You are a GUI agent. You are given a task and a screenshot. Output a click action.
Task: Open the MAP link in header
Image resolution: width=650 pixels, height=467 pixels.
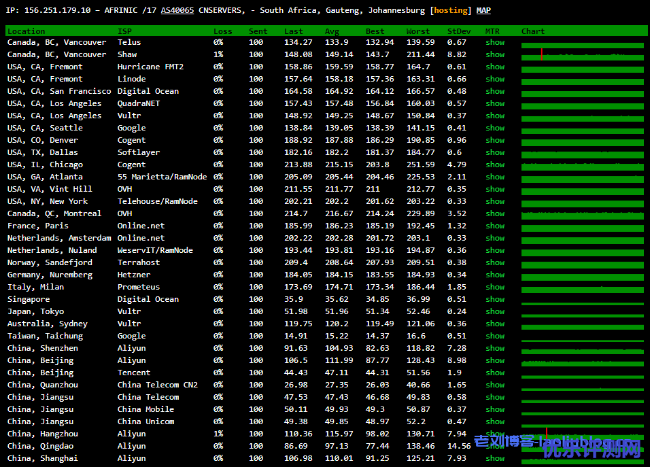(x=483, y=10)
